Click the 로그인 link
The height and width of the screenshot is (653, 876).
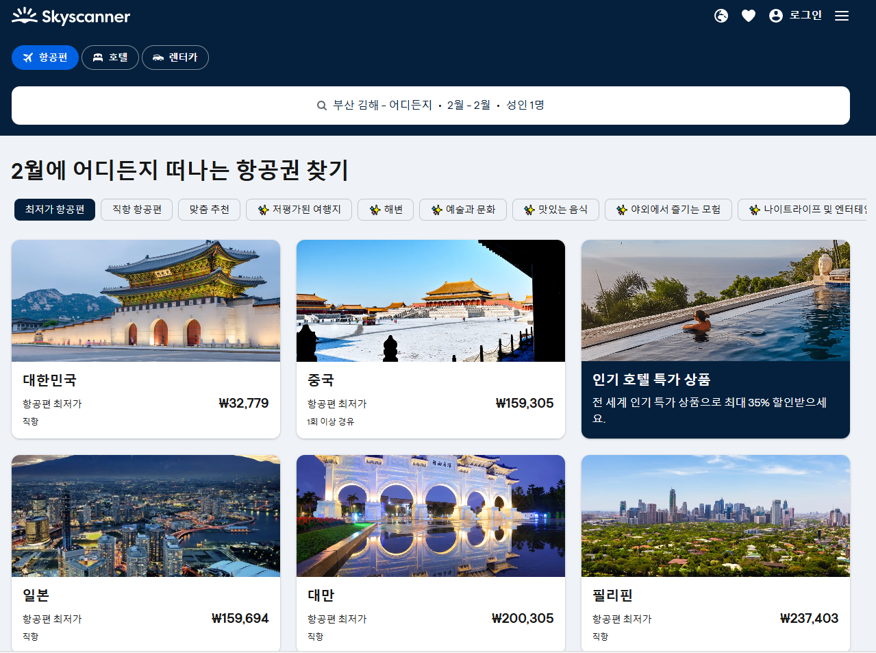806,15
